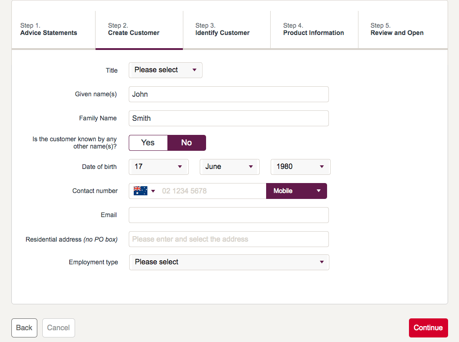Open the birth month dropdown showing June
Viewport: 459px width, 342px height.
tap(229, 167)
